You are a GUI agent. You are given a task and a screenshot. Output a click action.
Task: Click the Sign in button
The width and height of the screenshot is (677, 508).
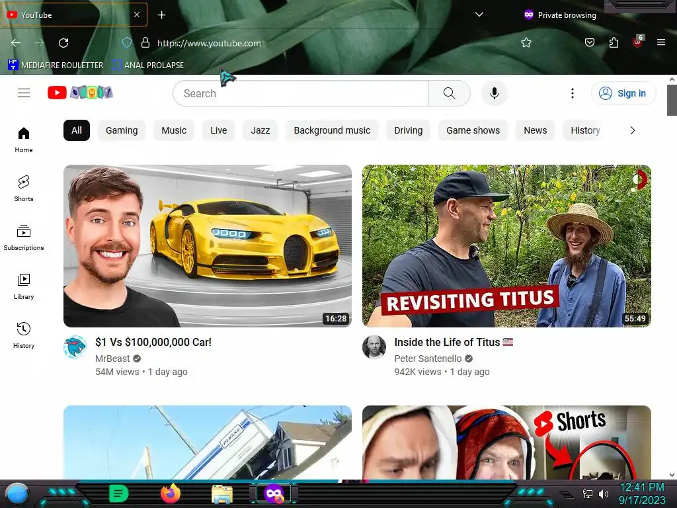pos(623,93)
